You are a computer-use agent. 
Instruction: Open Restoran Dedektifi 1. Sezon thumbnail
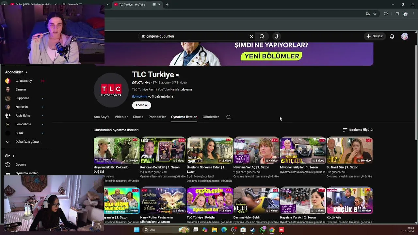(163, 150)
